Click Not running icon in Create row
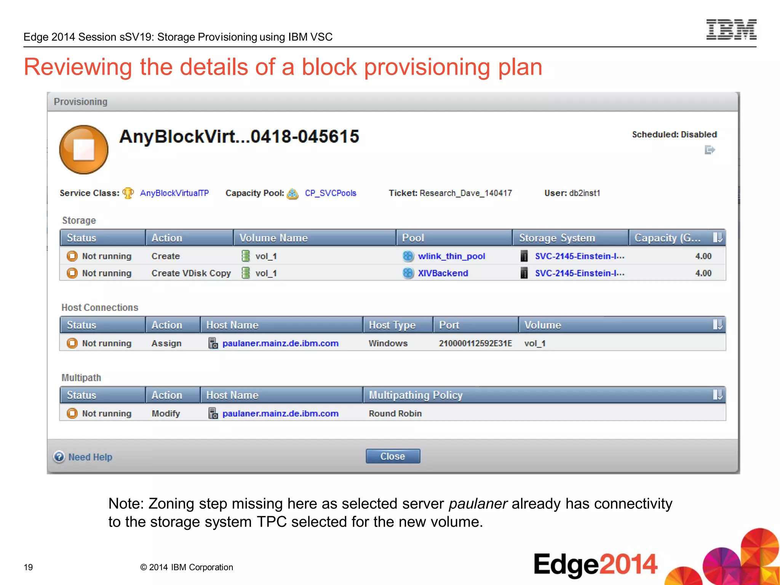 72,256
